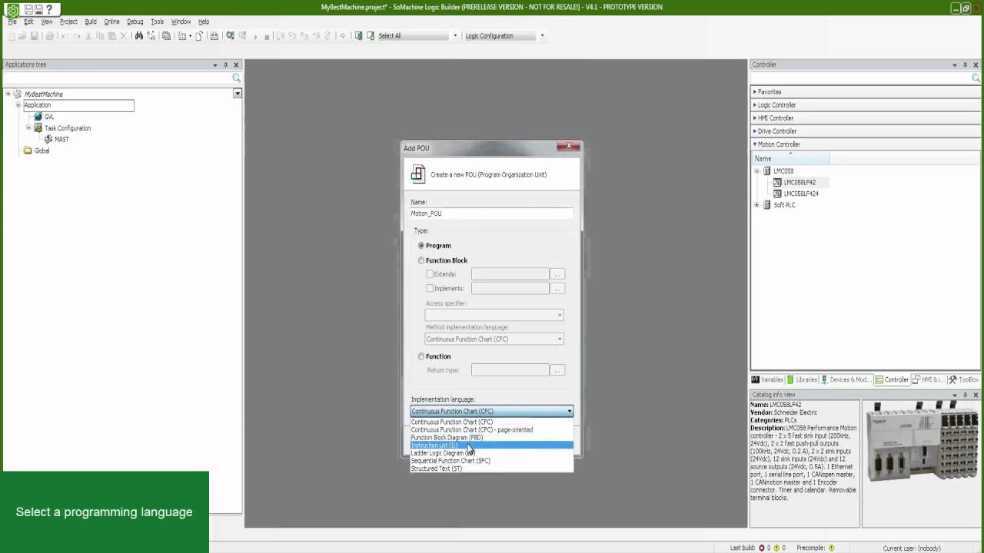Click the LMC058LF42 device icon
Viewport: 984px width, 553px height.
pyautogui.click(x=777, y=182)
